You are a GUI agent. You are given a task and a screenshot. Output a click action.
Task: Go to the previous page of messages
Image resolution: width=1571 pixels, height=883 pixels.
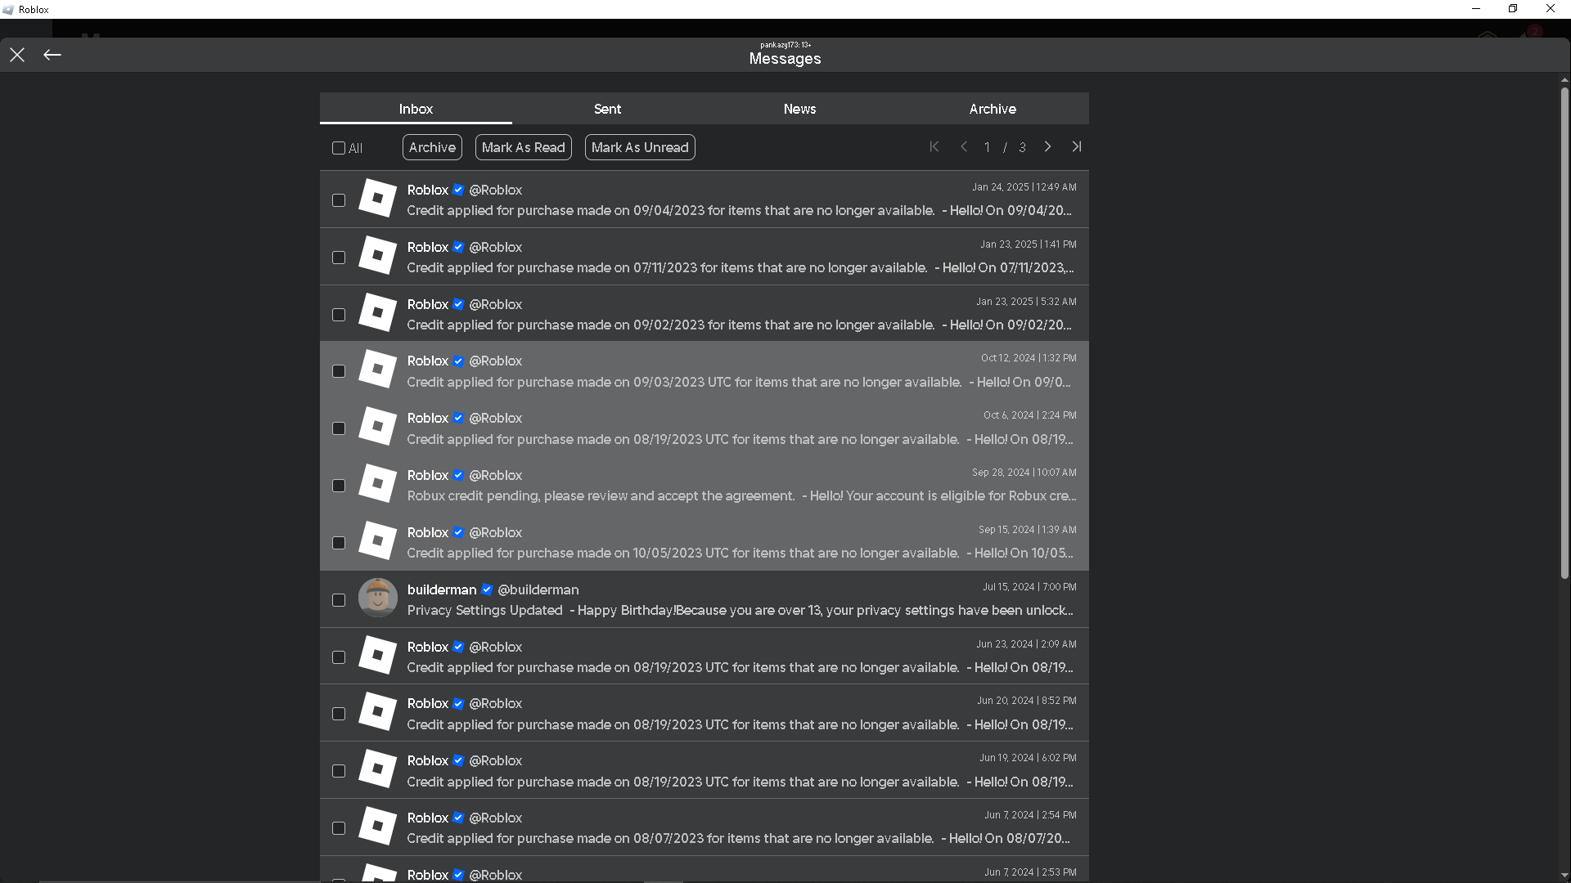tap(964, 147)
